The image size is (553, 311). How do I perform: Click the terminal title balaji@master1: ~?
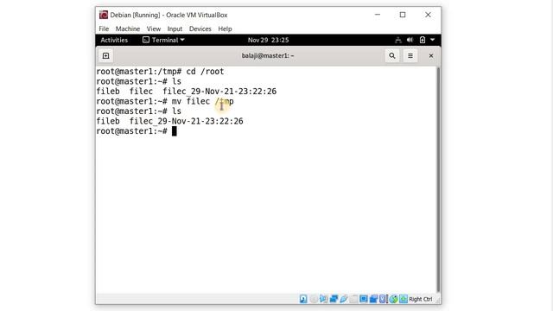268,55
